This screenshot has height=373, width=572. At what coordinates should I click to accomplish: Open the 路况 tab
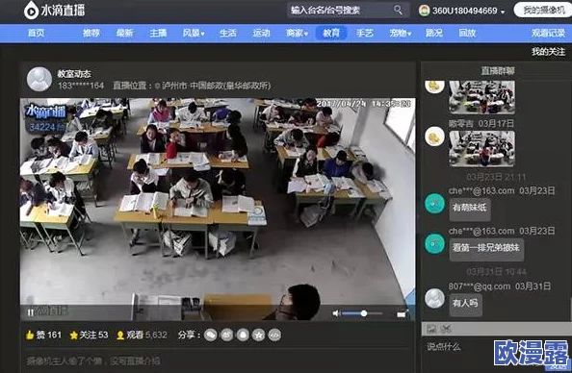pos(434,33)
